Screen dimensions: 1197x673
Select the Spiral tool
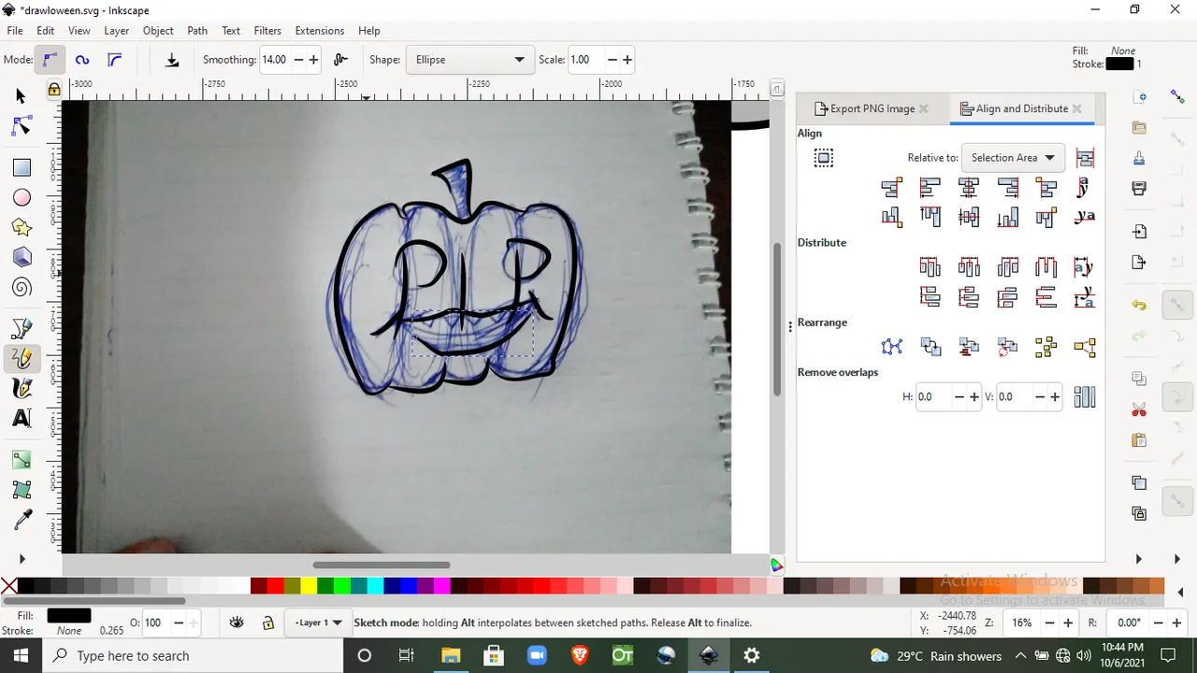(22, 287)
